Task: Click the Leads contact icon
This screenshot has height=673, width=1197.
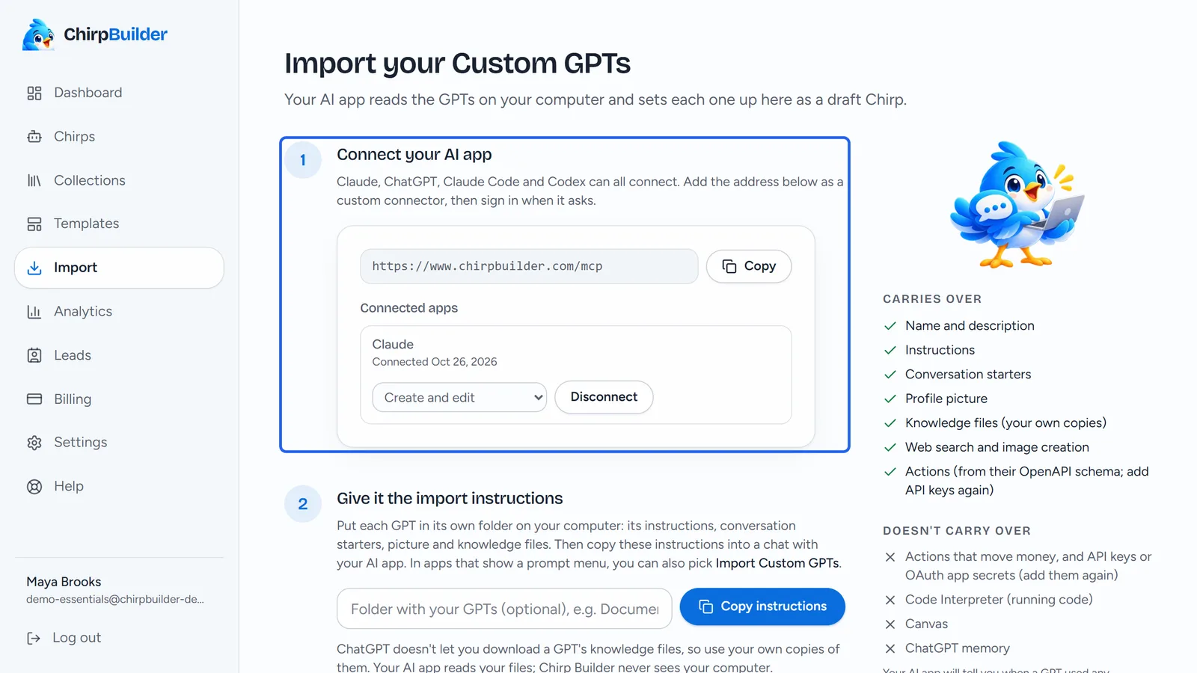Action: tap(34, 355)
